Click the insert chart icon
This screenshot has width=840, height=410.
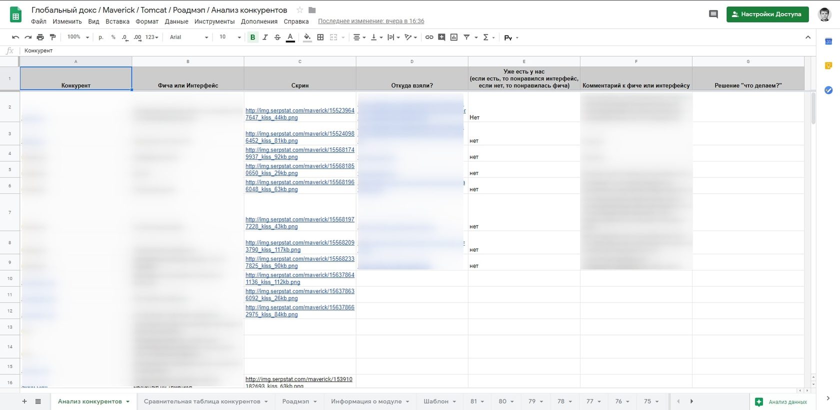coord(454,37)
